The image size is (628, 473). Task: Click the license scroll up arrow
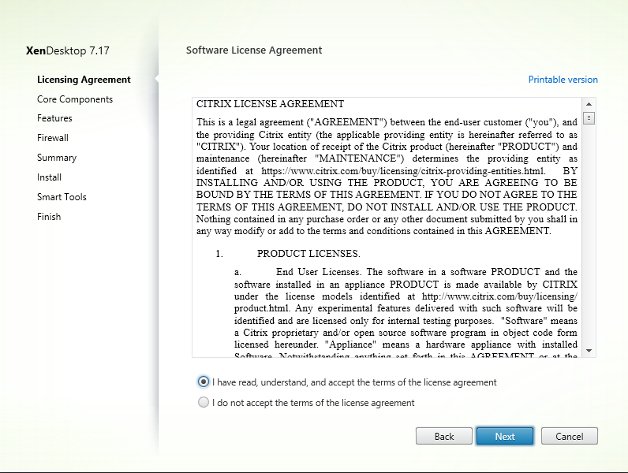coord(589,104)
